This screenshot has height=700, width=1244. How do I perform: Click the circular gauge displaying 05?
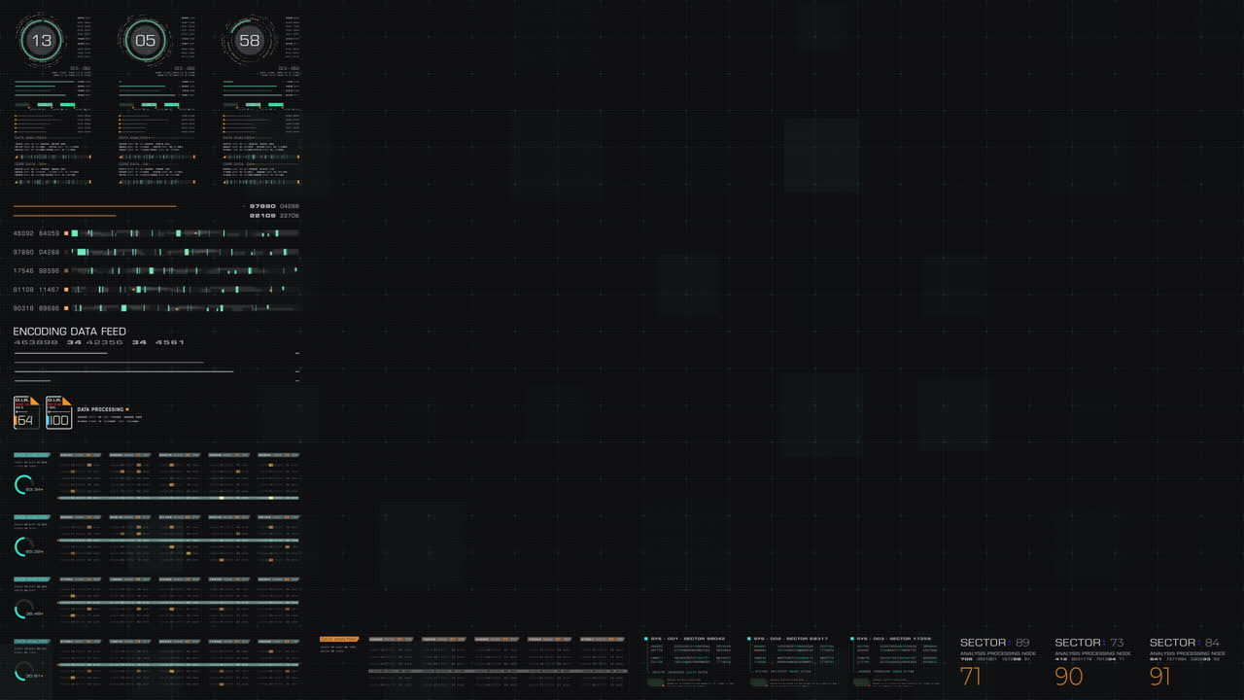[146, 40]
